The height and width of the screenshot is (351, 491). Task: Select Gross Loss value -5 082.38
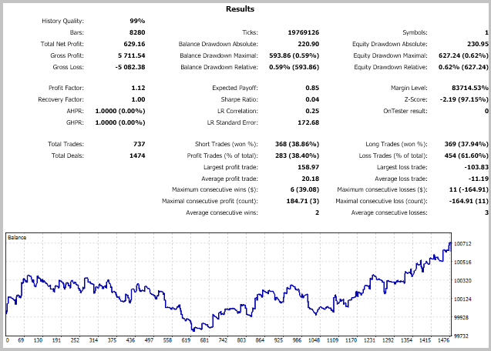point(130,67)
